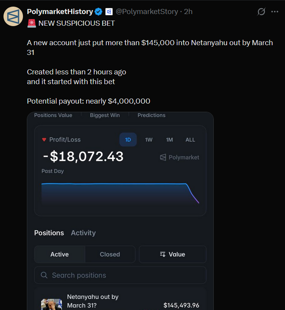Switch to the Closed positions tab
The height and width of the screenshot is (310, 285).
pyautogui.click(x=110, y=254)
